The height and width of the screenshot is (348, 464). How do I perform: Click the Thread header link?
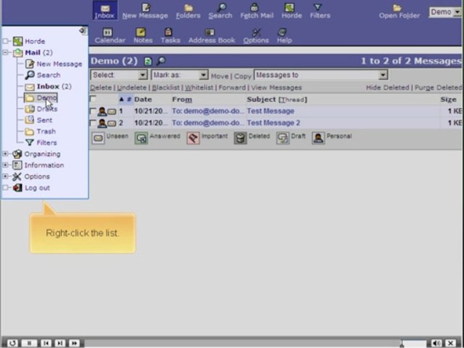pyautogui.click(x=293, y=100)
